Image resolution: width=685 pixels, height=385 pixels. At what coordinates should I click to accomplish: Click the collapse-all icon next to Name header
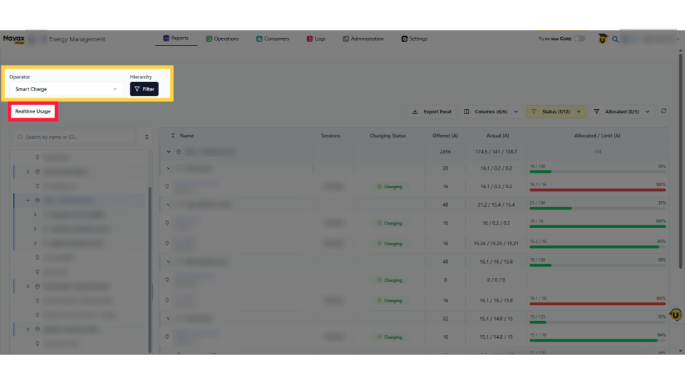(x=173, y=135)
